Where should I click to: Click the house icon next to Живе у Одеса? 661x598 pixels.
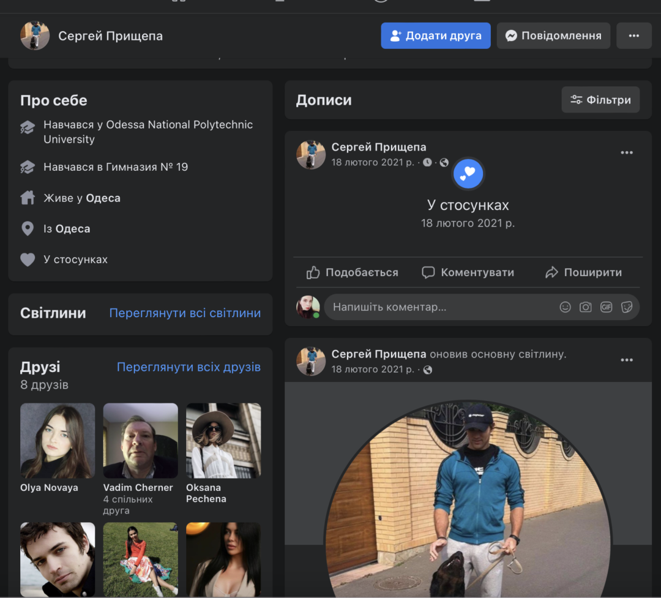tap(28, 198)
